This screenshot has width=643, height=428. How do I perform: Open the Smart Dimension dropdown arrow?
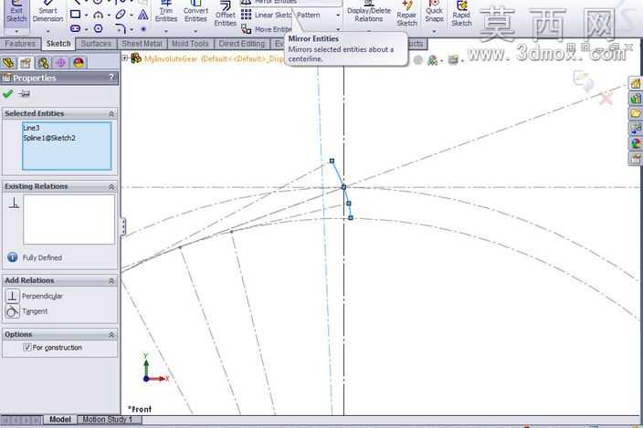(x=48, y=32)
